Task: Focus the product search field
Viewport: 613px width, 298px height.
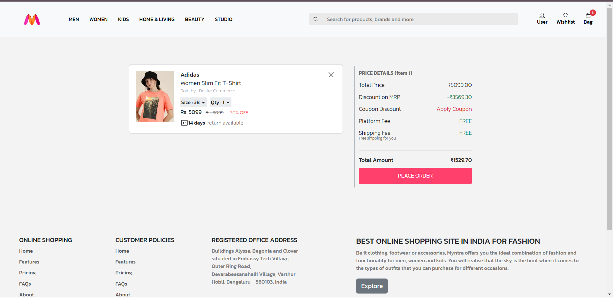Action: pyautogui.click(x=413, y=19)
